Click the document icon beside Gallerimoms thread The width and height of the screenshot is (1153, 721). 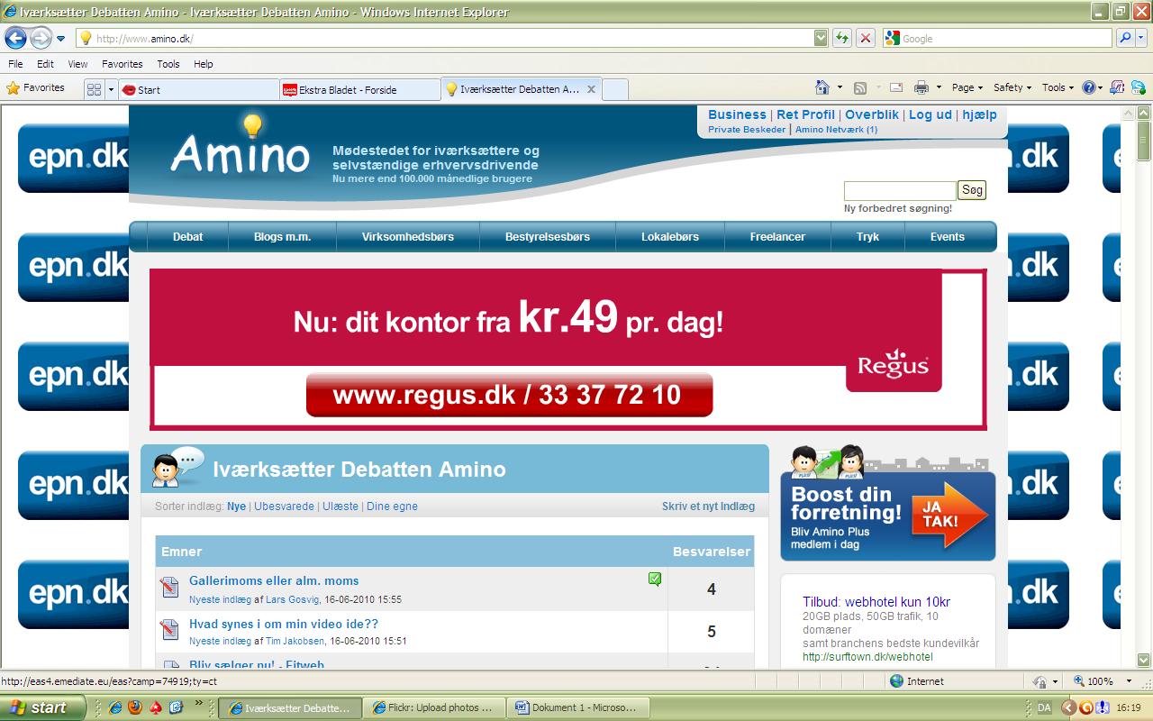coord(170,589)
